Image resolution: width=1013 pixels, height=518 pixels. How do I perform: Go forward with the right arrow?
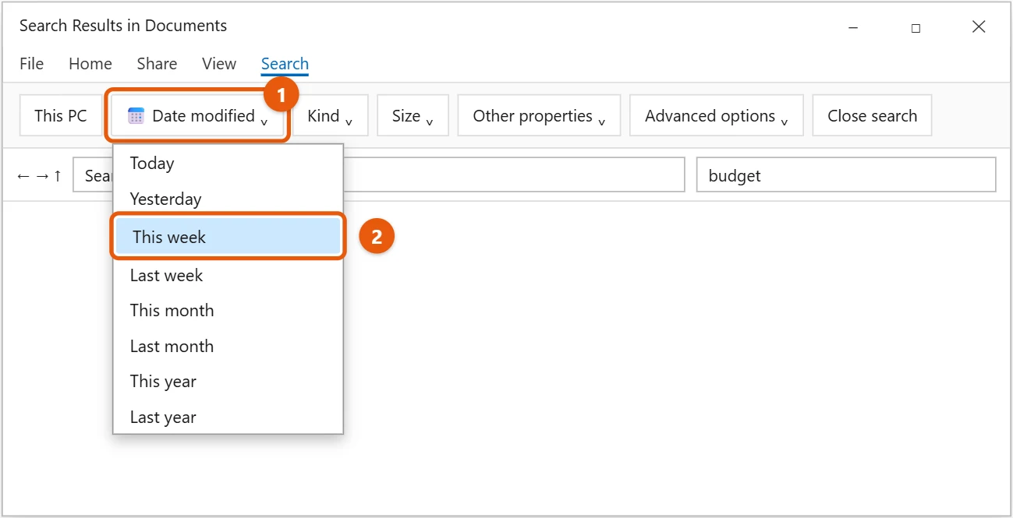point(42,176)
